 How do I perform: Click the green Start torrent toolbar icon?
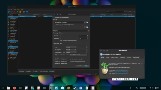[x=18, y=12]
